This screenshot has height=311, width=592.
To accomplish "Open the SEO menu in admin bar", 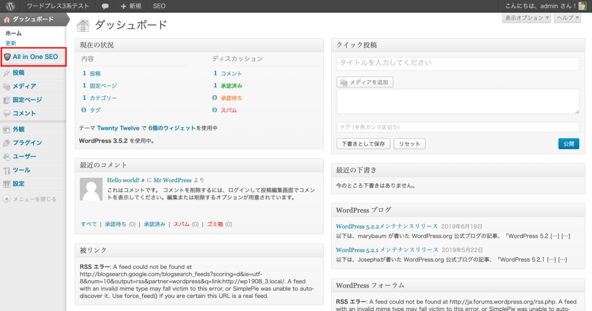I will pos(159,6).
